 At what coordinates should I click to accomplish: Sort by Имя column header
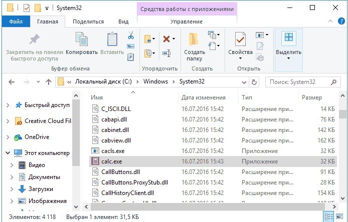coord(133,97)
